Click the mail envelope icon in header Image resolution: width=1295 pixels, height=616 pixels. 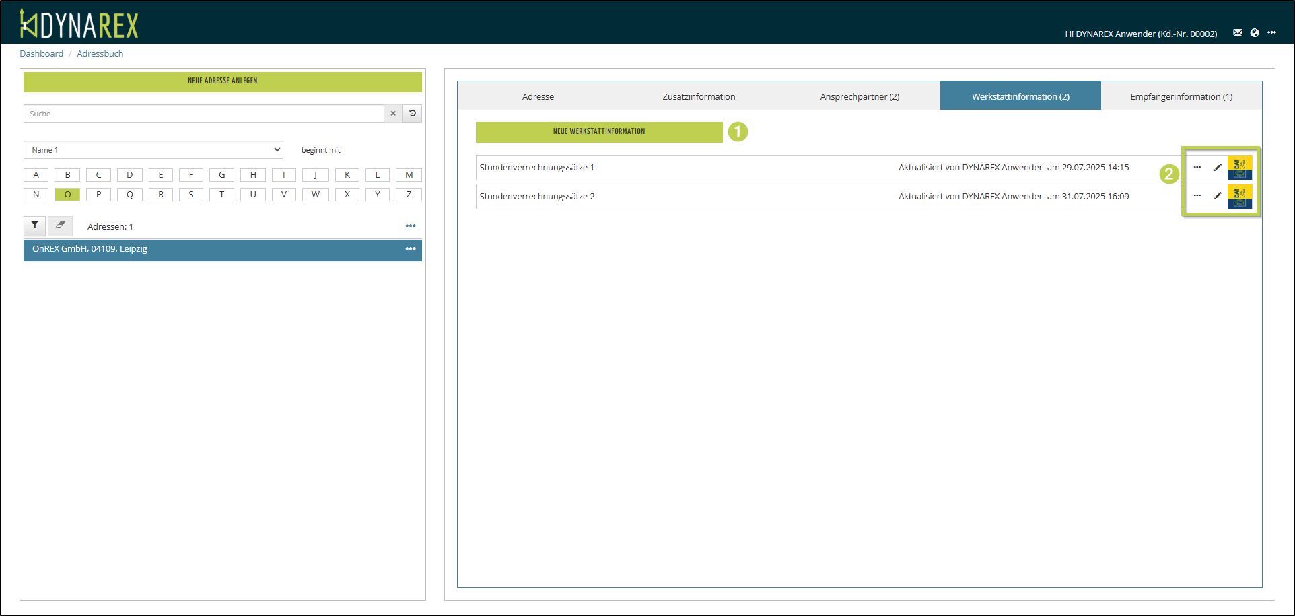1237,33
